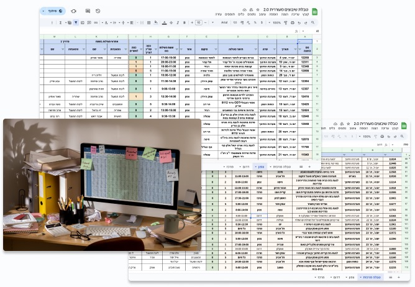Image resolution: width=415 pixels, height=287 pixels.
Task: Toggle bold in the top window toolbar
Action: click(x=185, y=23)
